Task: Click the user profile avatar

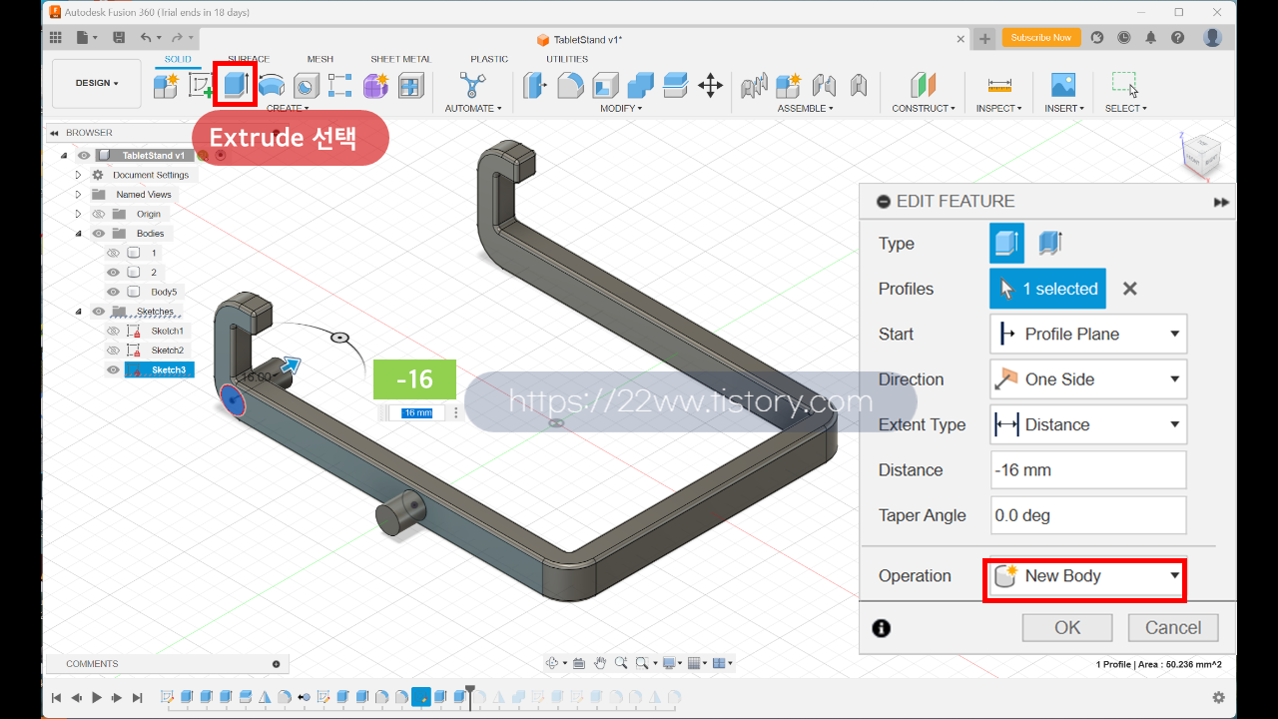Action: click(1212, 38)
